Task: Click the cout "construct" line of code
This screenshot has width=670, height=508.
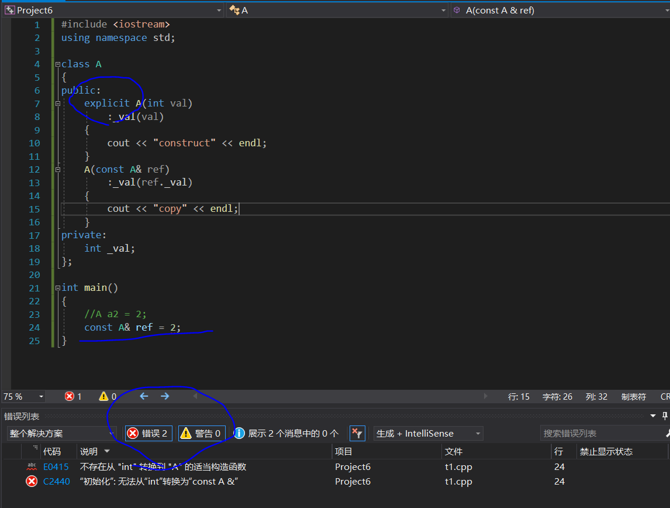Action: pyautogui.click(x=187, y=143)
